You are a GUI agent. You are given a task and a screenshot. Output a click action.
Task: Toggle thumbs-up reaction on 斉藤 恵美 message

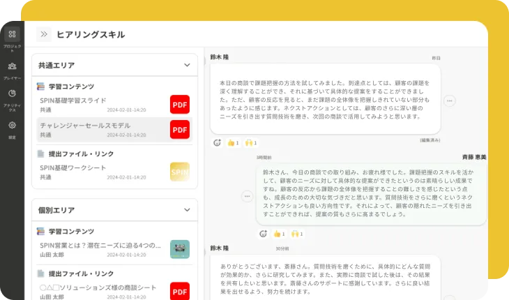[280, 234]
